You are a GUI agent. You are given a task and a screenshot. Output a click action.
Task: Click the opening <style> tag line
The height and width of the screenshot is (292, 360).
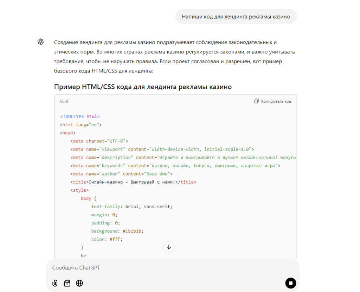79,190
